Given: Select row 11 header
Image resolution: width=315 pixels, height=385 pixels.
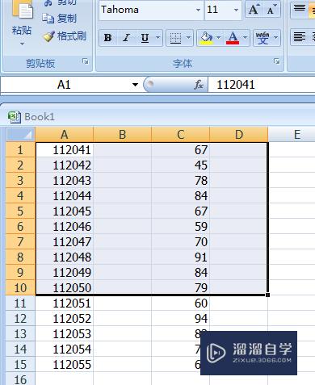Looking at the screenshot, I should [x=20, y=303].
